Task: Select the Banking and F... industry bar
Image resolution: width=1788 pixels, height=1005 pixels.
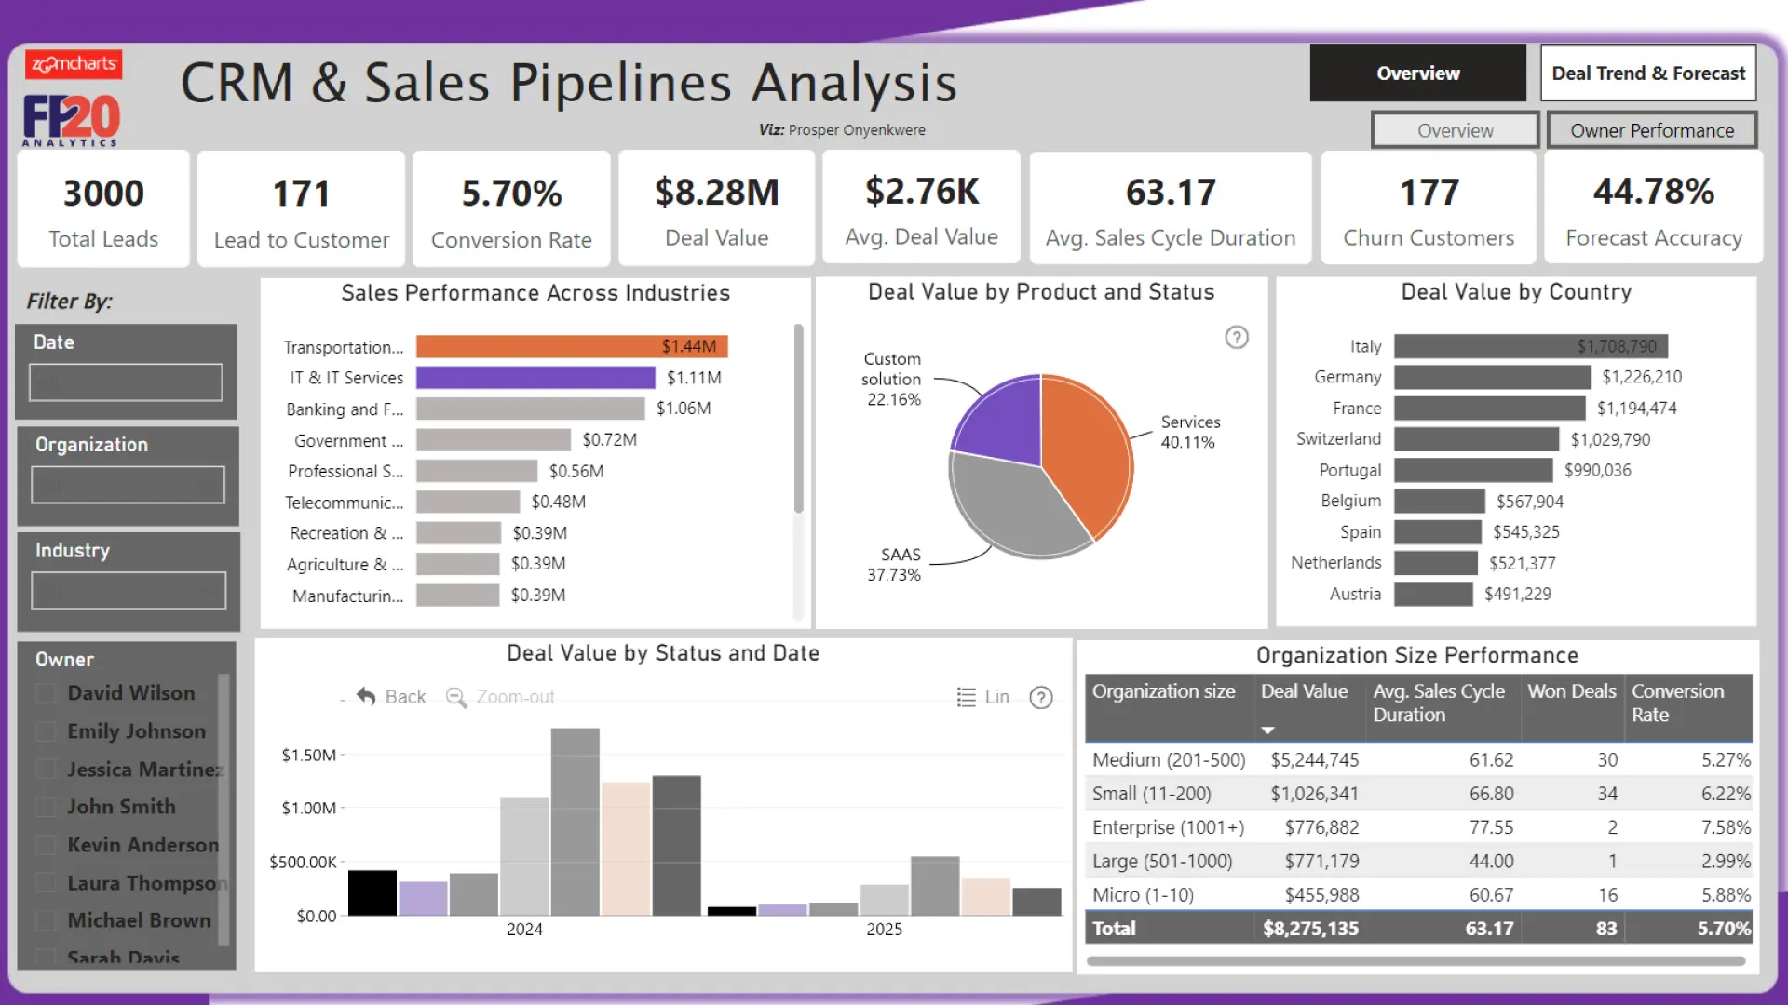Action: pos(530,409)
